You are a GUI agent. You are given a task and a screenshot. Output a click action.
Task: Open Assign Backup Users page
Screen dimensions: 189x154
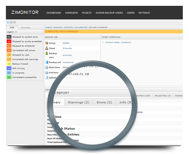[x=109, y=13]
